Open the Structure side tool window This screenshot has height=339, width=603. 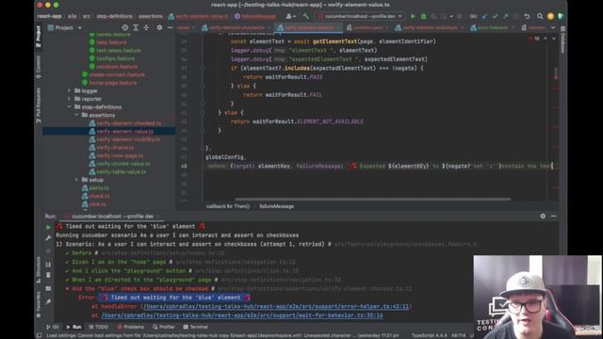(39, 271)
